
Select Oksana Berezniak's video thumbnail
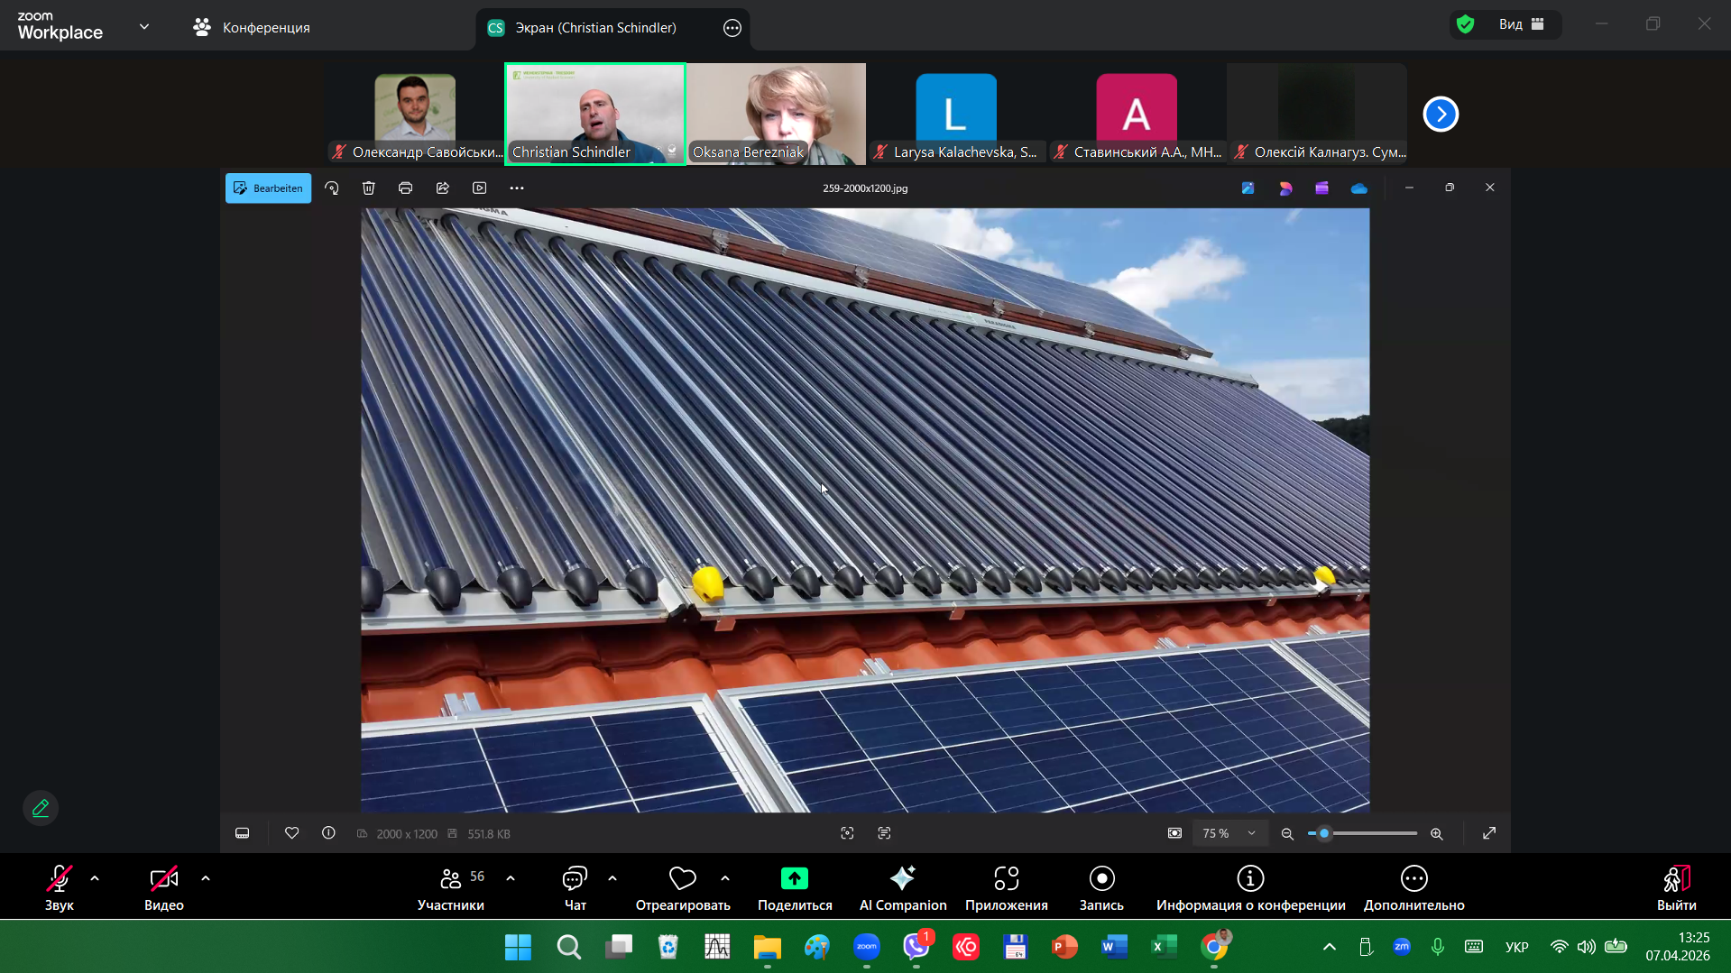click(776, 114)
